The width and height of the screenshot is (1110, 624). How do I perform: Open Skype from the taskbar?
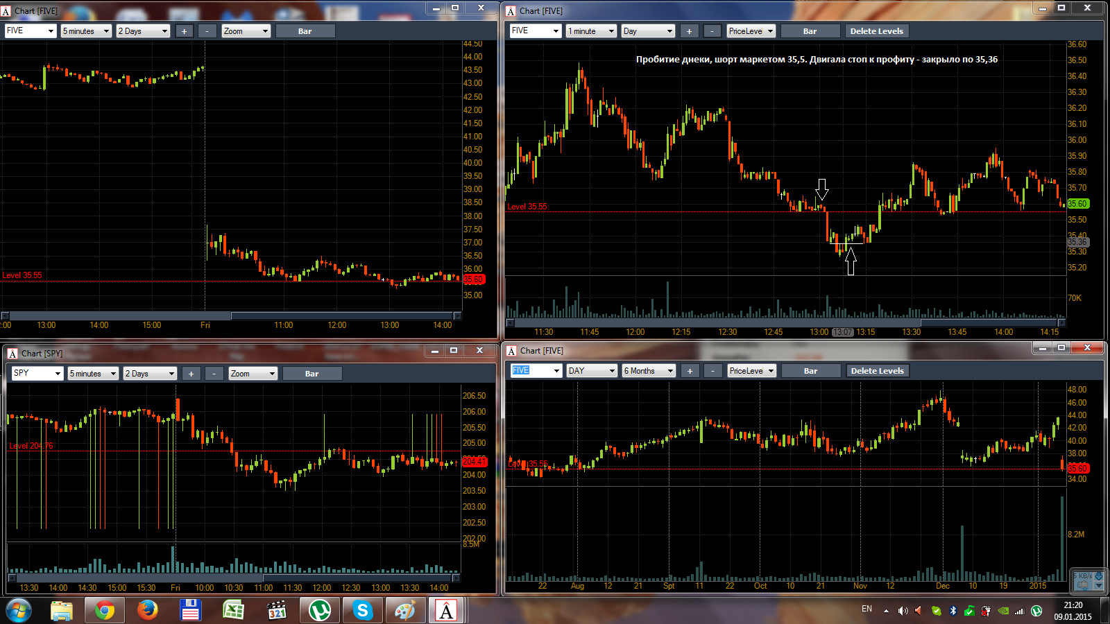click(362, 611)
